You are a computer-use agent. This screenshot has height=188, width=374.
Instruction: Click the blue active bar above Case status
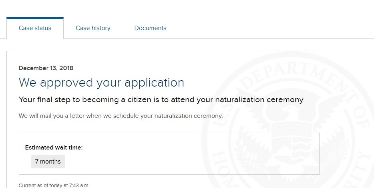(35, 18)
